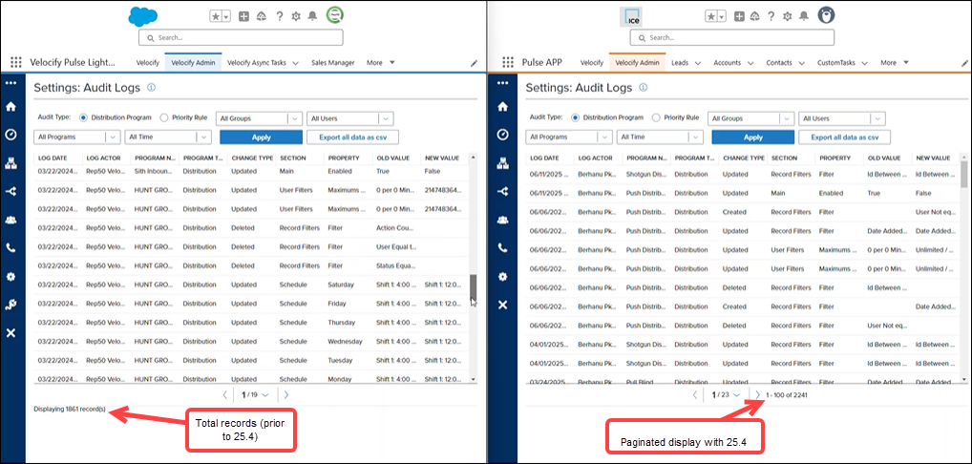The image size is (972, 464).
Task: Click the phone icon in the Pulse APP sidebar
Action: click(503, 247)
